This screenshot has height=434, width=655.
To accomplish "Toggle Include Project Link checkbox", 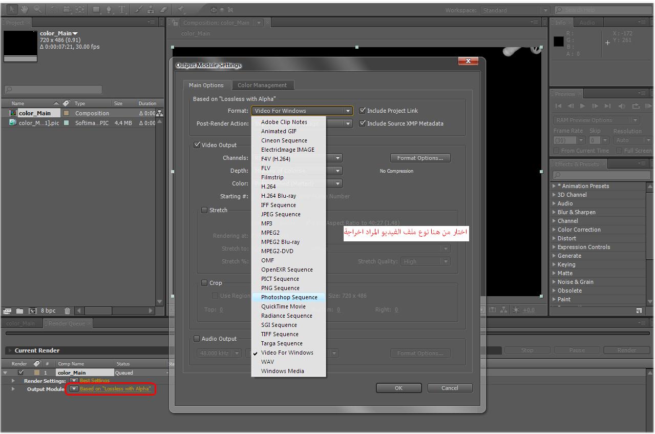I will 363,110.
